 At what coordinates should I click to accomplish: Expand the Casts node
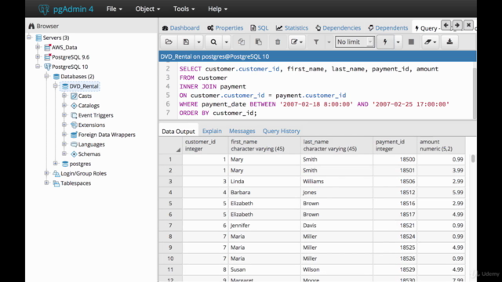pyautogui.click(x=64, y=96)
